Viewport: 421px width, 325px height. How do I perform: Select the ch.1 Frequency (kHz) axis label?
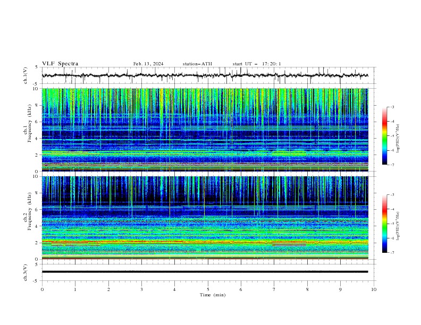click(x=28, y=123)
